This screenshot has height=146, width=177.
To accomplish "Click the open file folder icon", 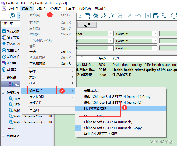I will pyautogui.click(x=138, y=16).
